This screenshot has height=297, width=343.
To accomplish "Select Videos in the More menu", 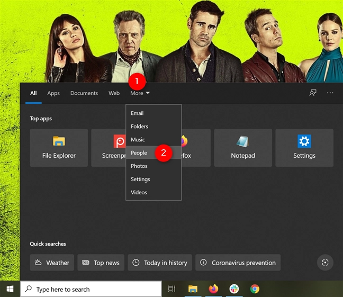I will (154, 192).
